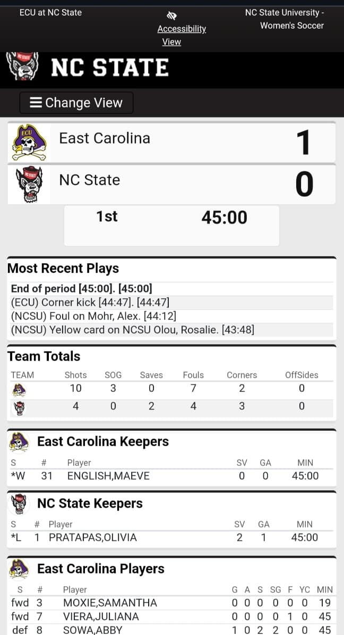Click NC State wolf logo in scoreboard

click(x=29, y=184)
